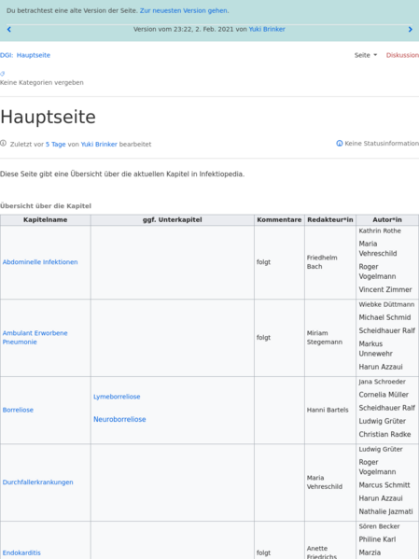Click the Keine Statusinformation status icon
The width and height of the screenshot is (419, 559).
339,144
